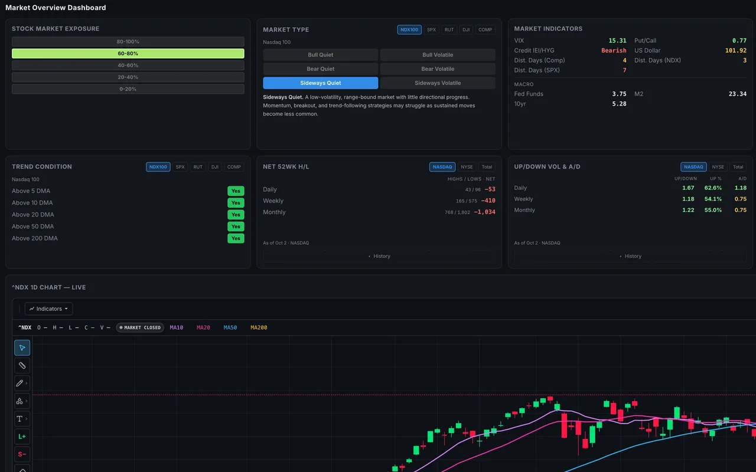The width and height of the screenshot is (756, 472).
Task: Click the Bearish Credit IEI/HYG value
Action: 614,51
